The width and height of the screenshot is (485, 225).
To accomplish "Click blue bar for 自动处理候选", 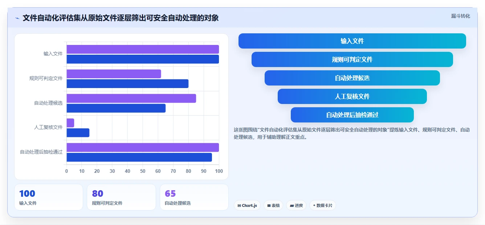I will (116, 108).
